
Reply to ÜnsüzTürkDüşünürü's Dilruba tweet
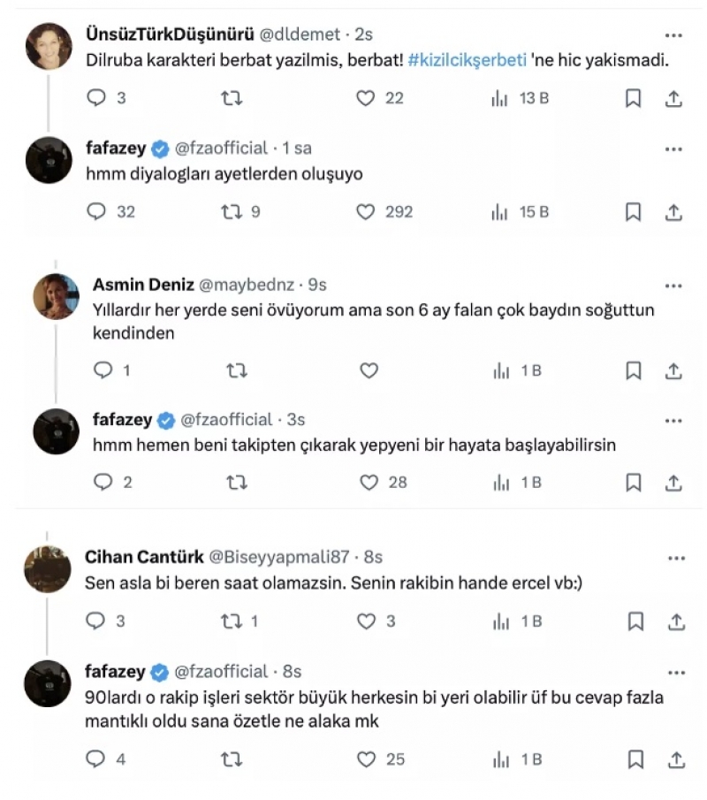tap(96, 98)
